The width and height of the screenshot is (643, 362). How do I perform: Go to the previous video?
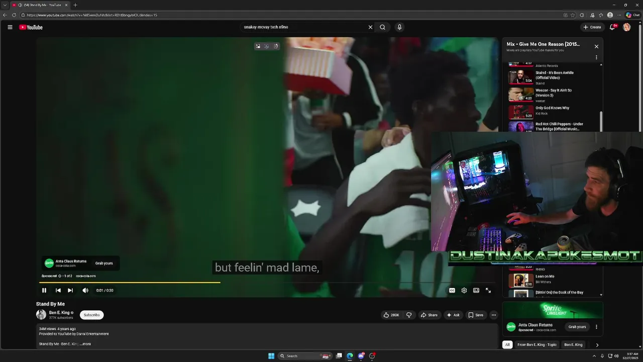(58, 290)
